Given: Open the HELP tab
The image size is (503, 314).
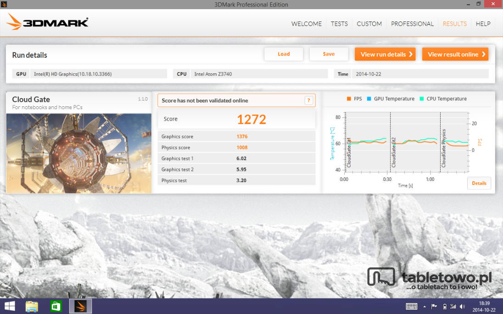Looking at the screenshot, I should [483, 24].
